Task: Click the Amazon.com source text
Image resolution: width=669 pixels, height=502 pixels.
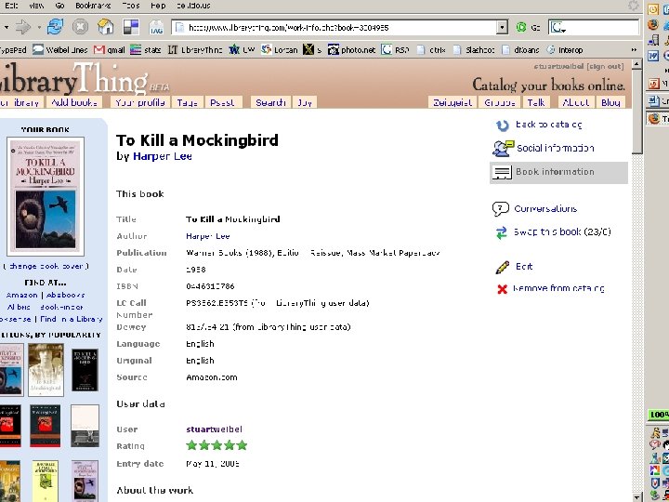Action: [x=212, y=377]
